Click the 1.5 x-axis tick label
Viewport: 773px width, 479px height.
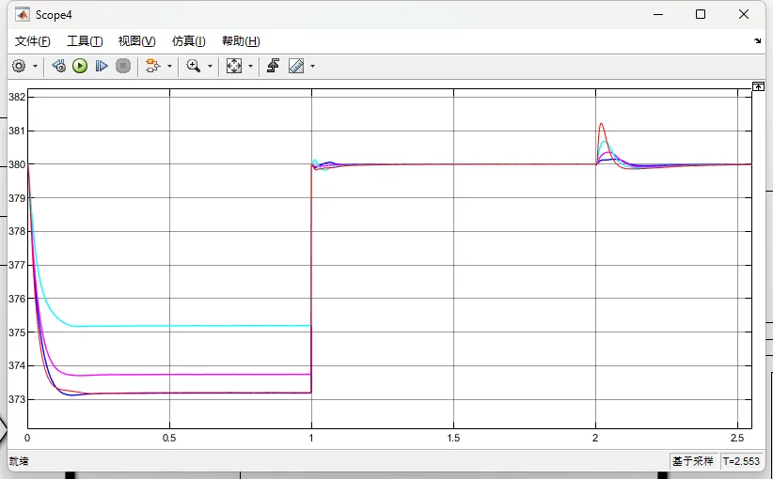(x=453, y=438)
